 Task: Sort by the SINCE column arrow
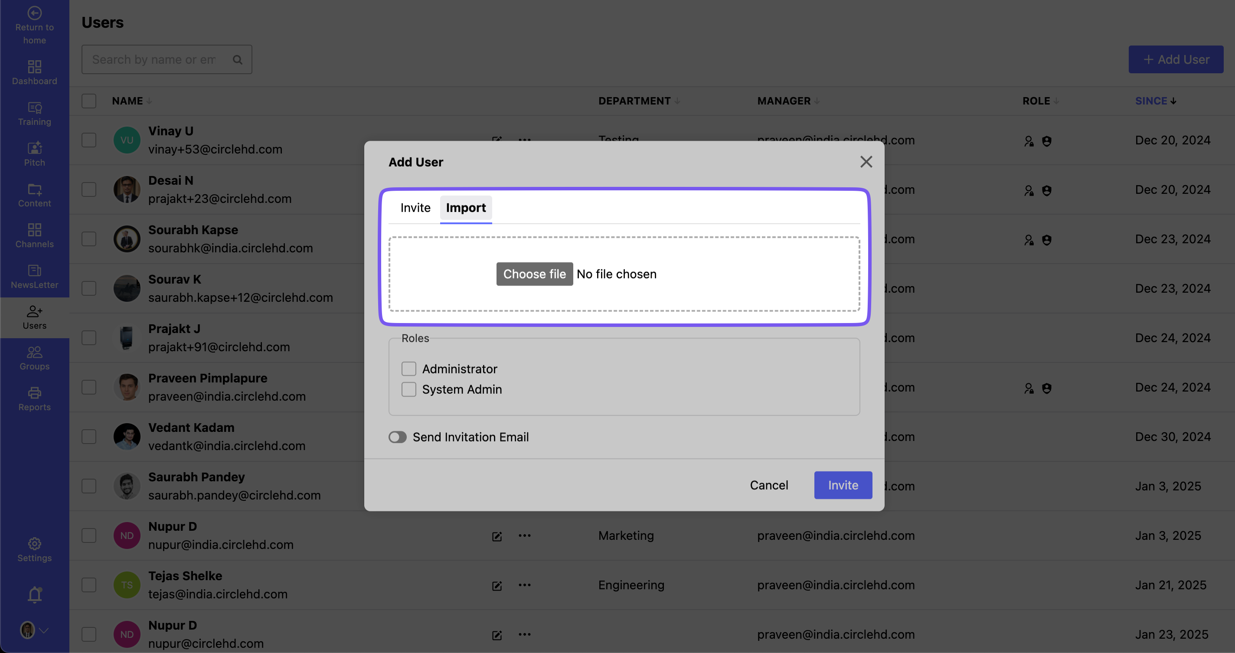(x=1173, y=101)
